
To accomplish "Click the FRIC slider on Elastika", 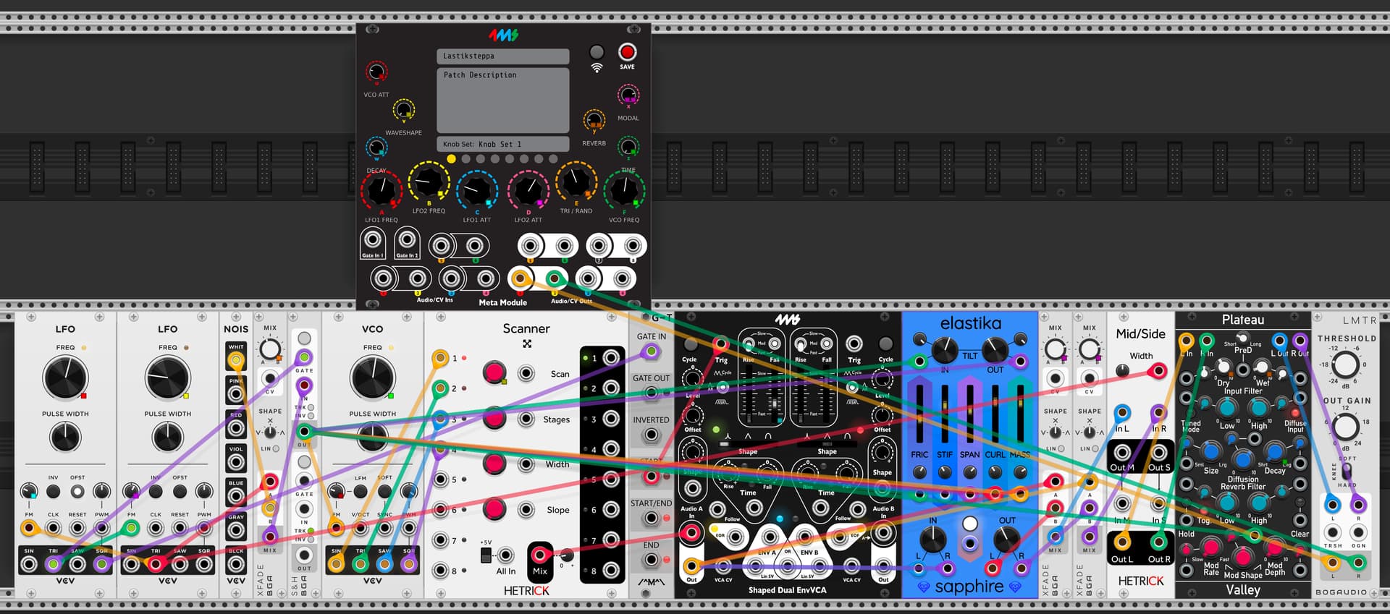I will click(x=919, y=413).
